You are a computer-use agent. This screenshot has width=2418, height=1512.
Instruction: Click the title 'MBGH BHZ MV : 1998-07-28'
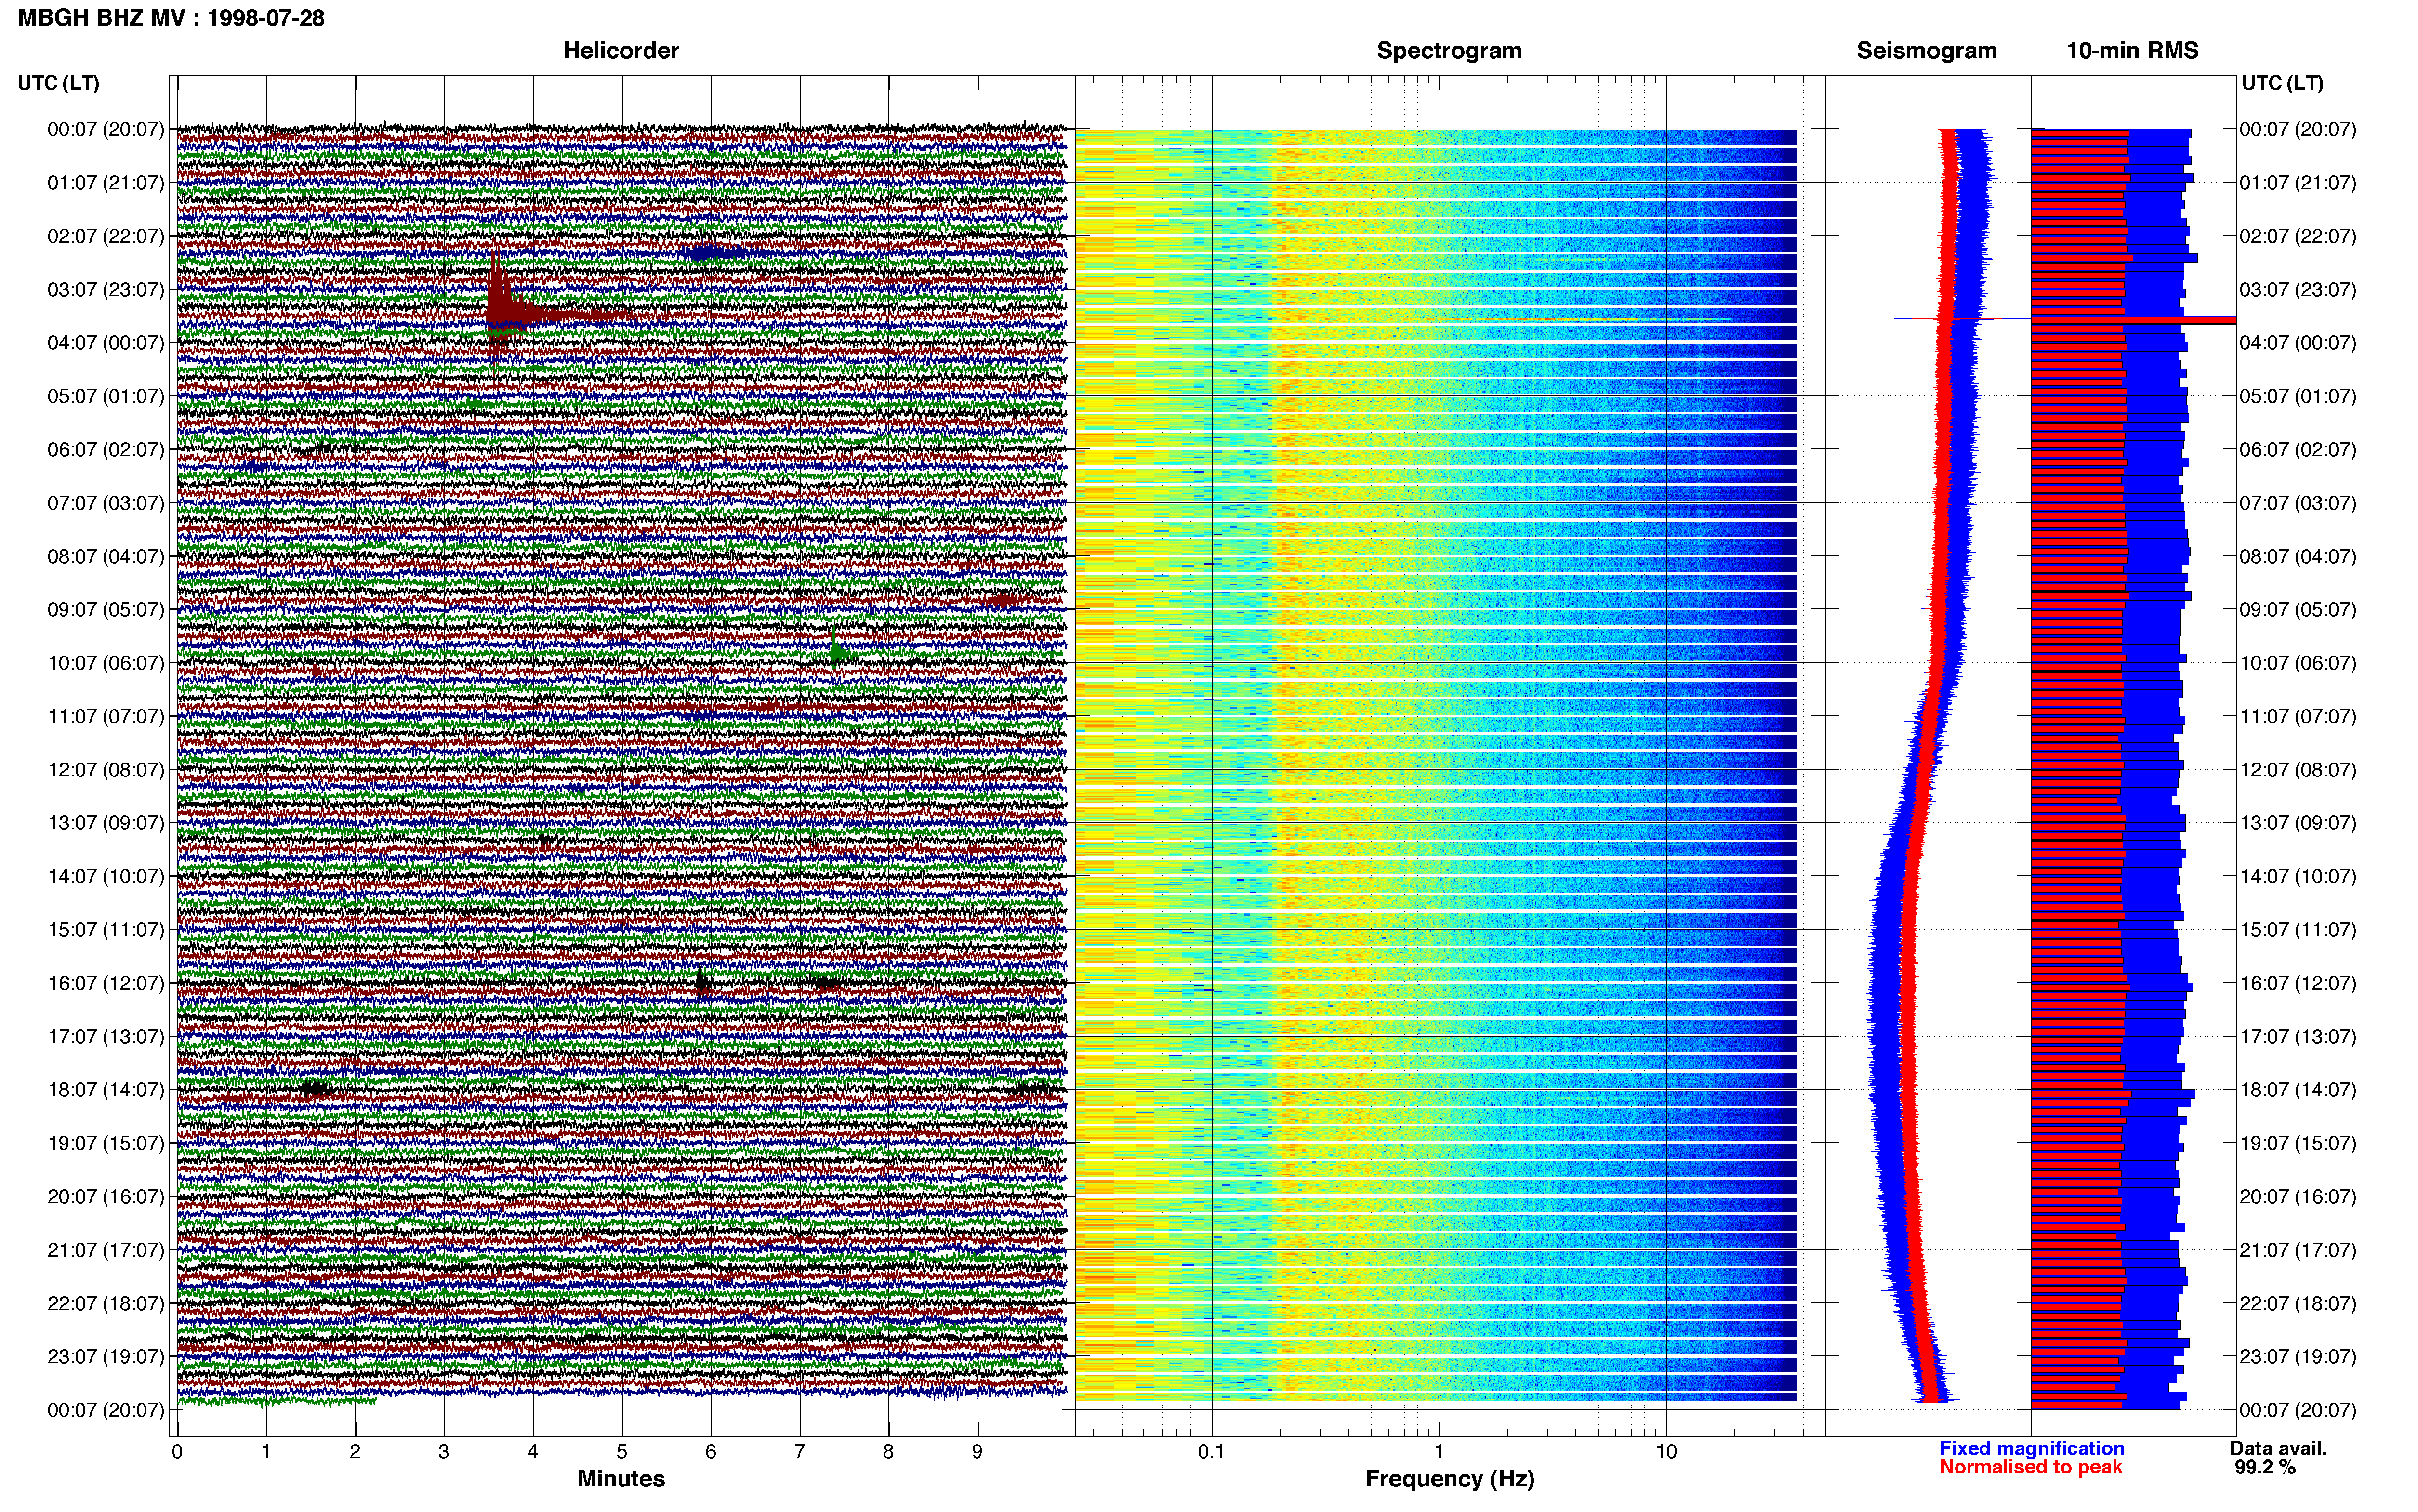[x=171, y=18]
